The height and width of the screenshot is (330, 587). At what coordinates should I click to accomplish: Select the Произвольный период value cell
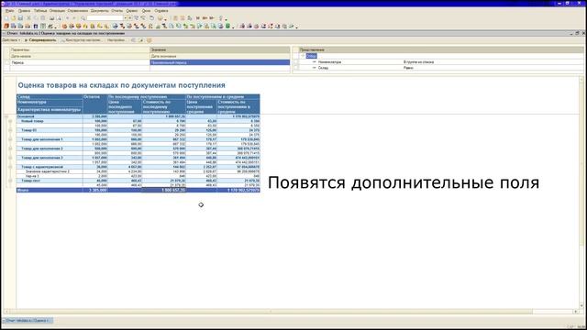point(220,62)
